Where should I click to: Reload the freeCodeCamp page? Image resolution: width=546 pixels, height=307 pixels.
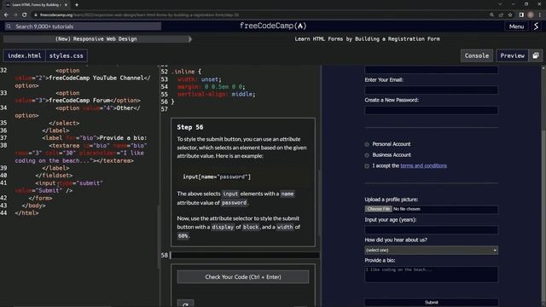tap(25, 15)
